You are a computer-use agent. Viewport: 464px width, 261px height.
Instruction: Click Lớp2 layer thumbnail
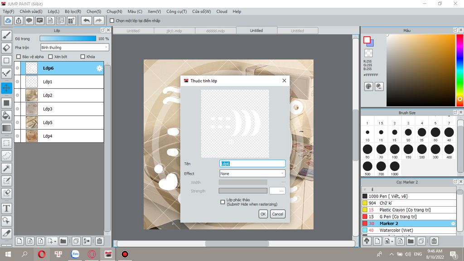tap(32, 95)
